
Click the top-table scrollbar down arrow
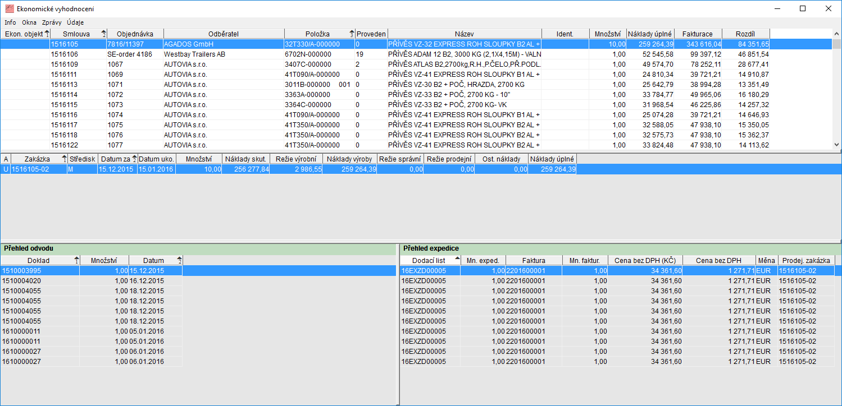[x=837, y=144]
